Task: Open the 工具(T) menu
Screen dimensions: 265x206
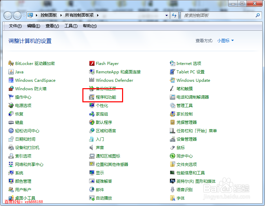Action: 71,26
